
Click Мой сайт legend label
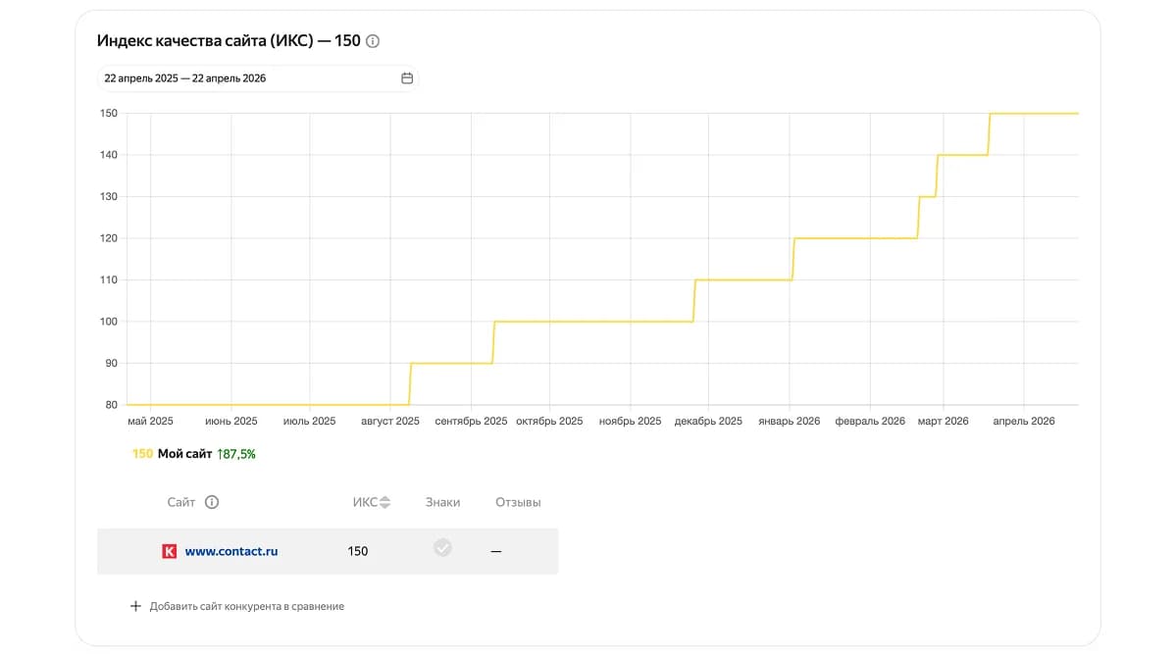tap(184, 454)
